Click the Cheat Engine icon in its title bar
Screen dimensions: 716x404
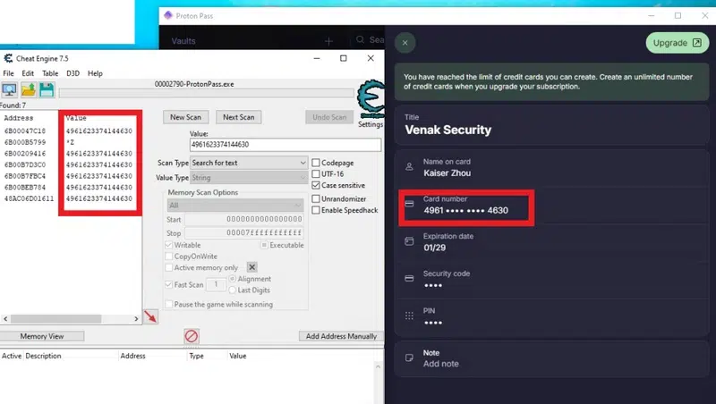coord(8,58)
